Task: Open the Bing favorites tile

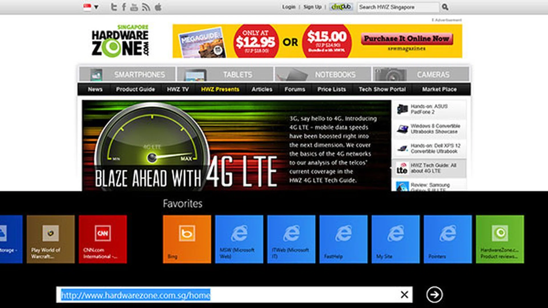Action: click(187, 239)
